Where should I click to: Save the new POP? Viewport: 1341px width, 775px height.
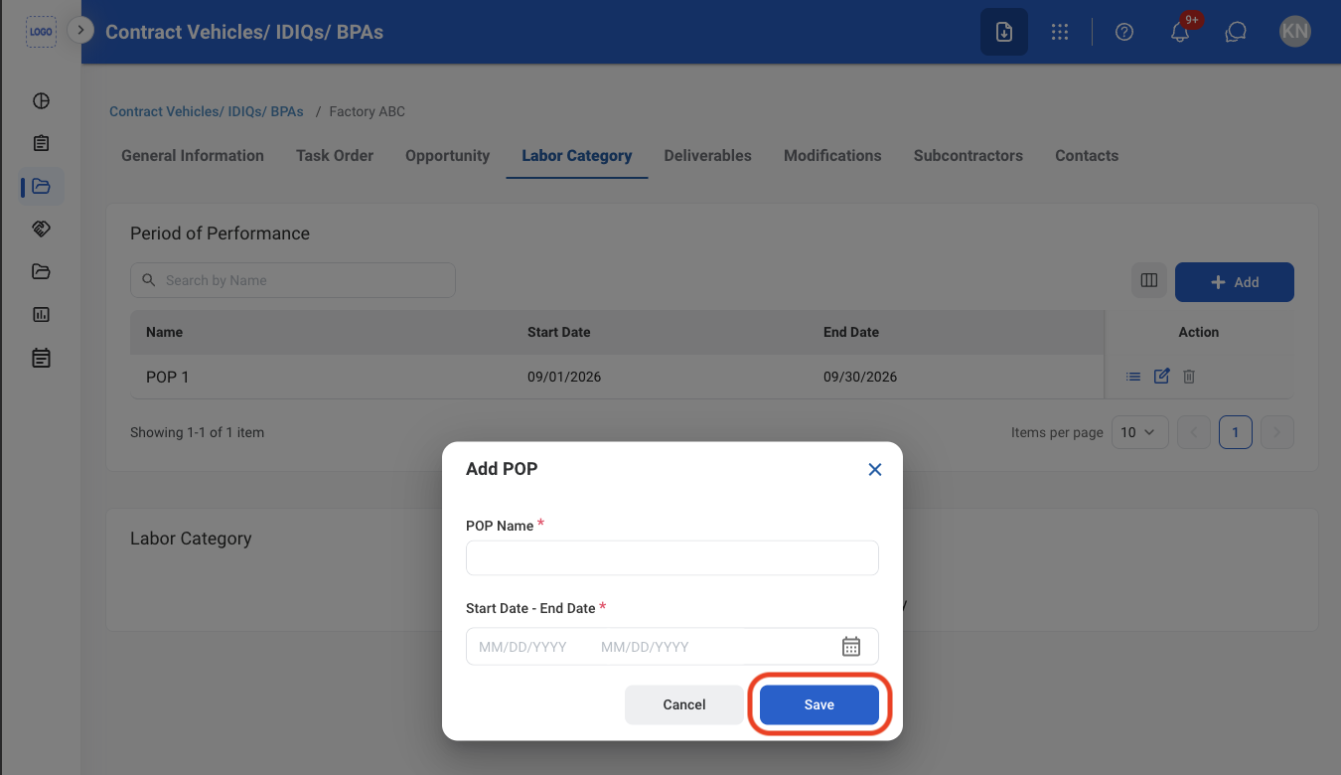819,704
